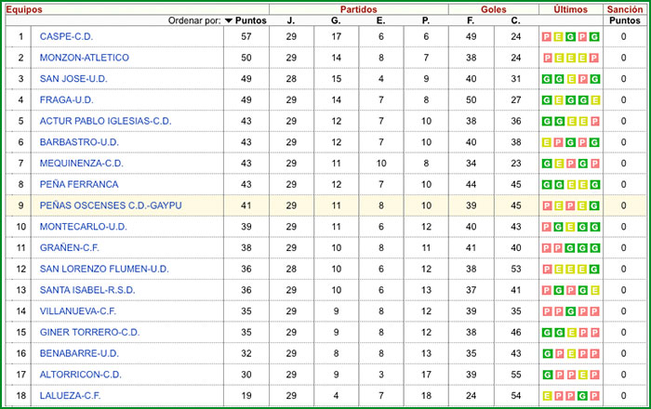Click the yellow E badge in SANTA ISABEL-R.S.D. row
The height and width of the screenshot is (409, 651).
[x=593, y=290]
